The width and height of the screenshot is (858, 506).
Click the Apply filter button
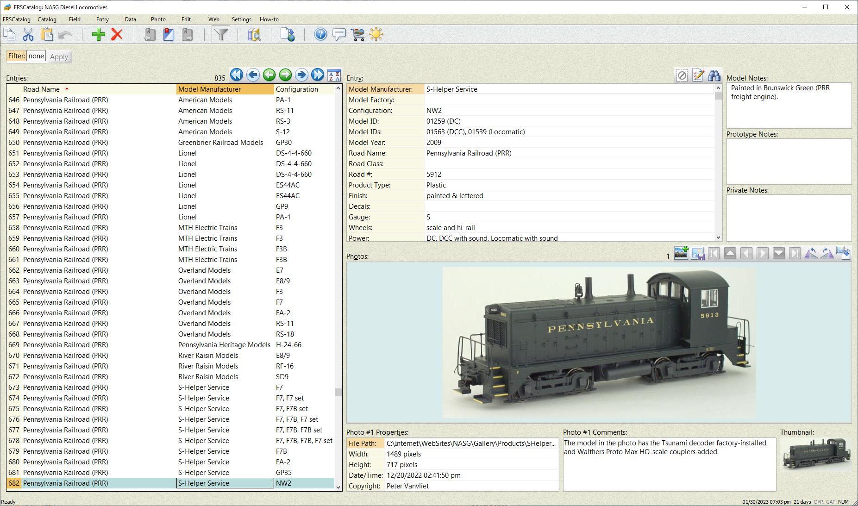coord(59,56)
